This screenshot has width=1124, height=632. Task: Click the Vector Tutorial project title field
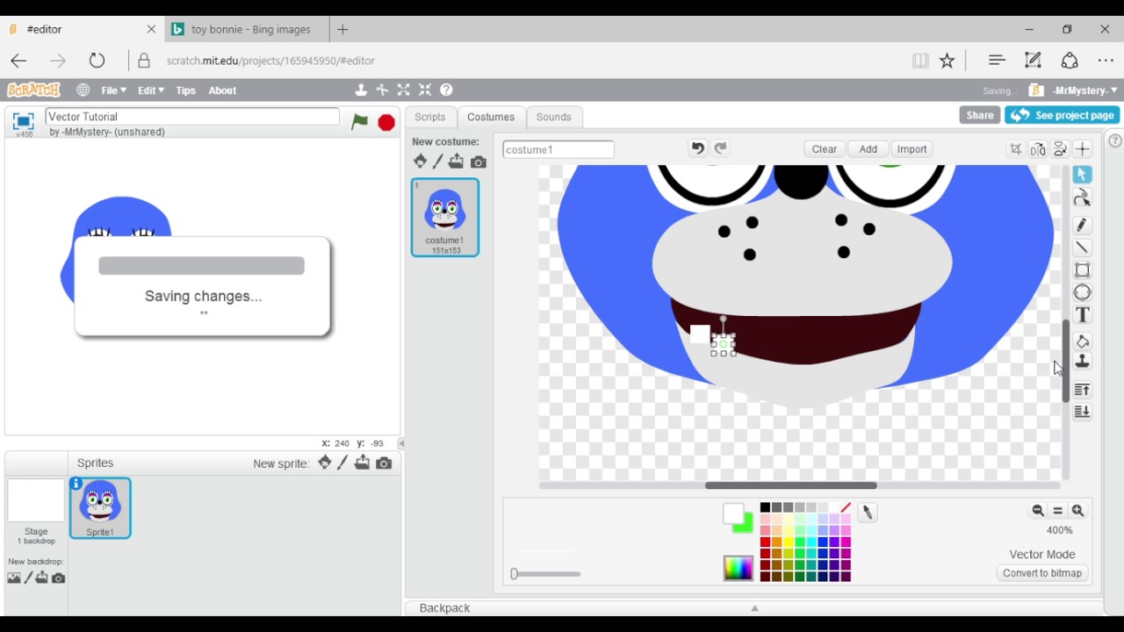coord(192,117)
